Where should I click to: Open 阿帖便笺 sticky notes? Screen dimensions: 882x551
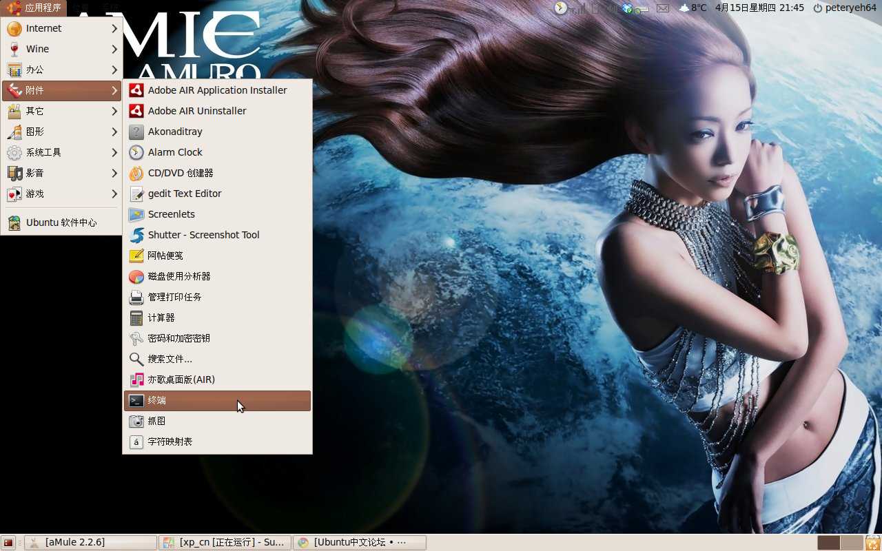(217, 256)
